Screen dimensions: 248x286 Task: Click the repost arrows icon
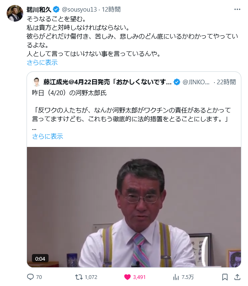[x=79, y=277]
